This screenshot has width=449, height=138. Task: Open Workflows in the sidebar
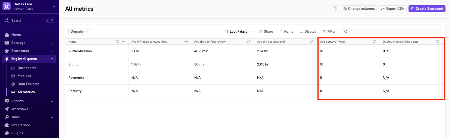[x=20, y=109]
